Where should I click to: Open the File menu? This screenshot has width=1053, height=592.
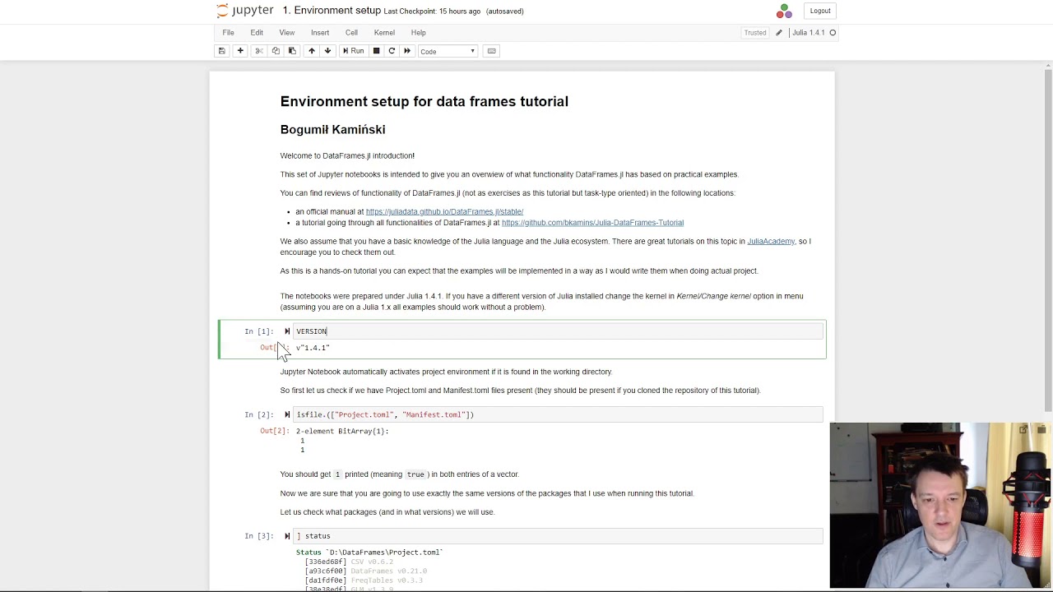coord(228,33)
